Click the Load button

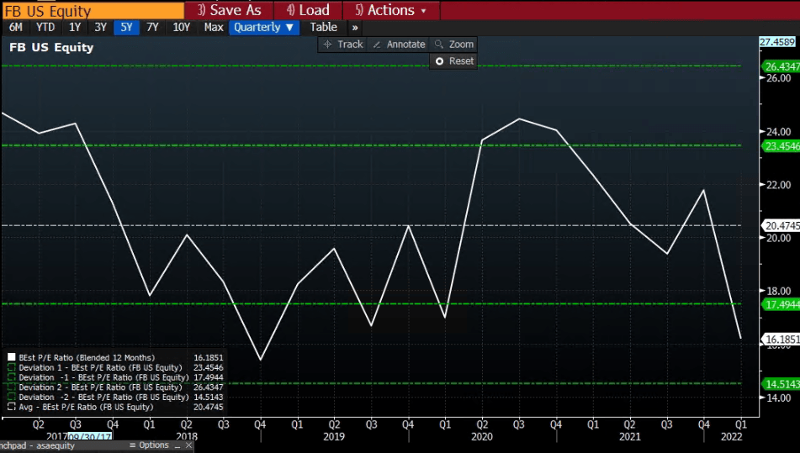(x=307, y=10)
